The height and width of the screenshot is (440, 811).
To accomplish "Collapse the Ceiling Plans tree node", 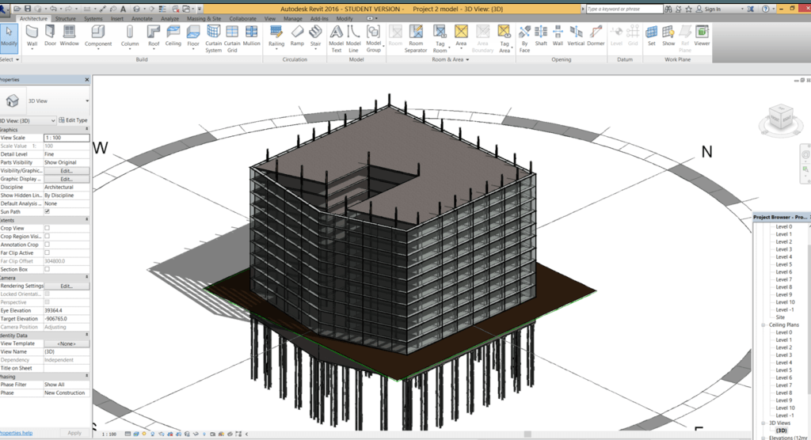I will [x=763, y=324].
